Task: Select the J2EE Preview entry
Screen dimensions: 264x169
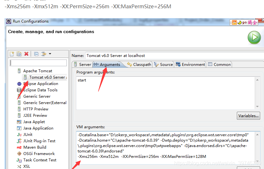Action: point(35,116)
